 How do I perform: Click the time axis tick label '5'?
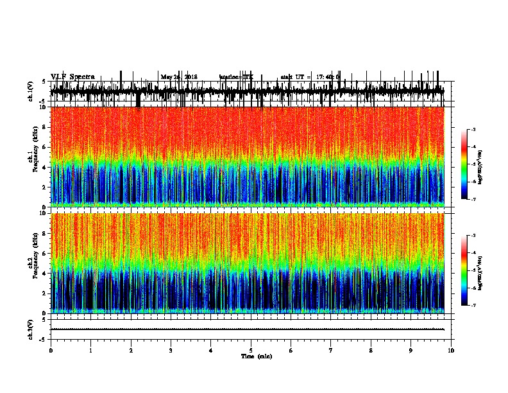251,351
